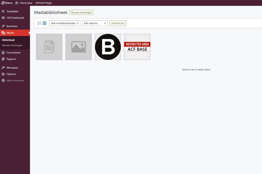262x174 pixels.
Task: Click the home icon beside Cherry Base
Action: click(x=17, y=3)
